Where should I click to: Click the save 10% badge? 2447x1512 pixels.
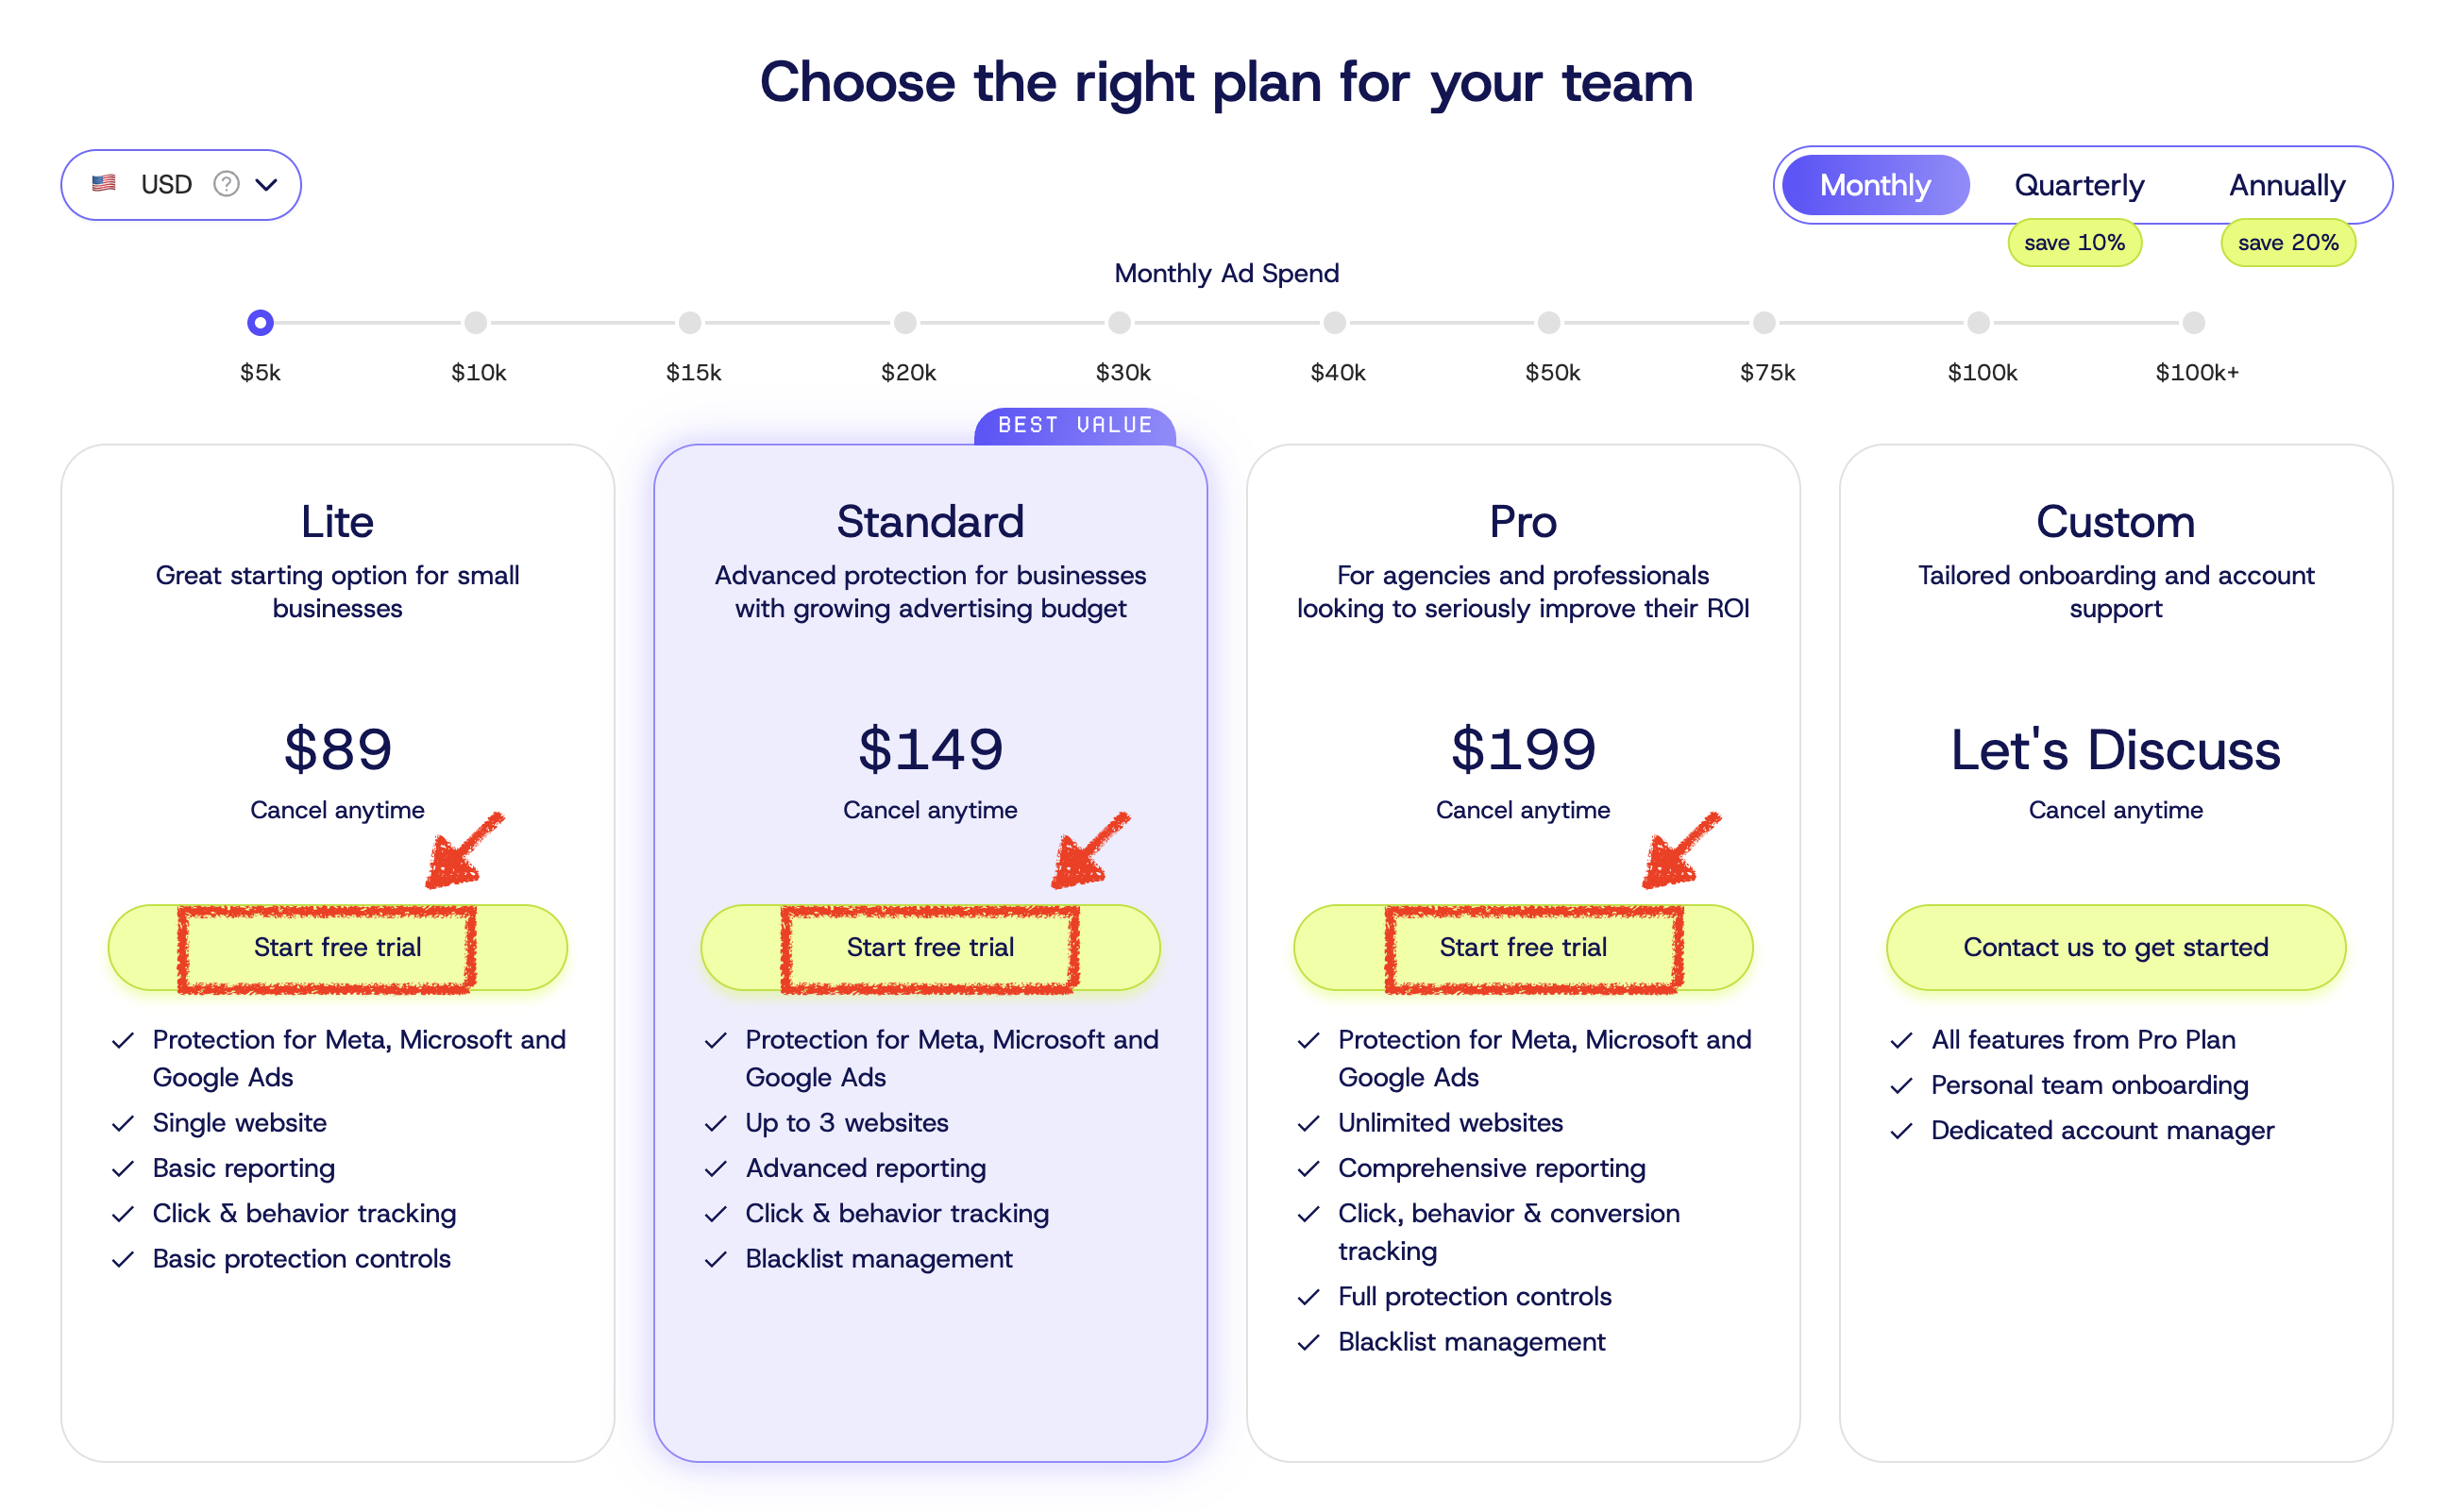click(x=2074, y=243)
